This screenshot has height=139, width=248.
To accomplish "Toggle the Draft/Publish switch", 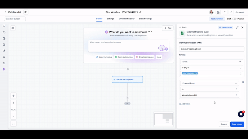I will 234,19.
